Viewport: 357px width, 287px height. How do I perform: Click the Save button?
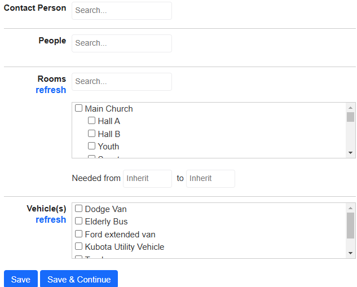coord(21,279)
